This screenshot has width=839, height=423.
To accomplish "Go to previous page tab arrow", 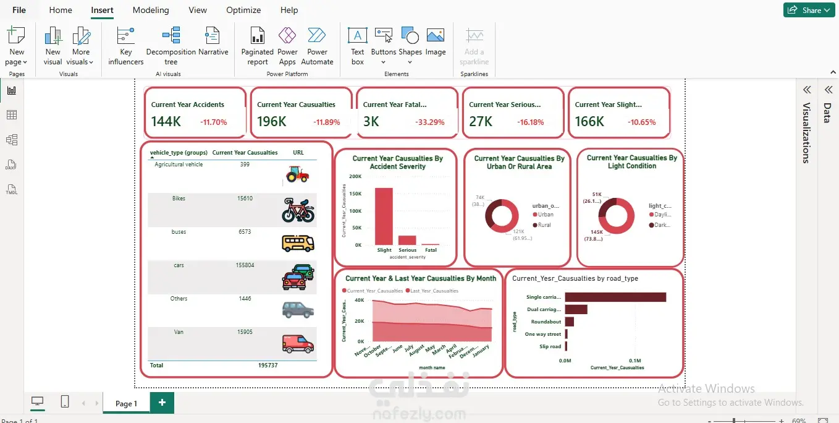I will point(83,403).
